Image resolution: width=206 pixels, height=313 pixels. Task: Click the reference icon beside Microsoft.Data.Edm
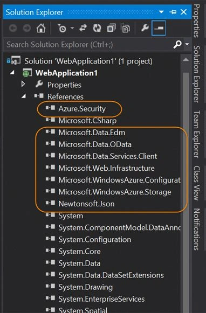[x=50, y=131]
